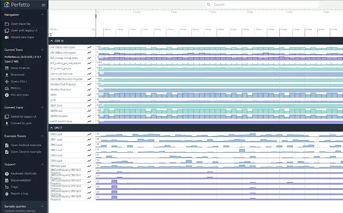Collapse the CPU 17 track group
Screen dimensions: 343x213
51,128
